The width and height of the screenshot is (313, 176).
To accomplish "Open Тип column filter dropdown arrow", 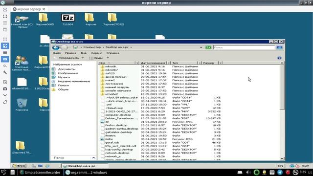I will [x=200, y=63].
